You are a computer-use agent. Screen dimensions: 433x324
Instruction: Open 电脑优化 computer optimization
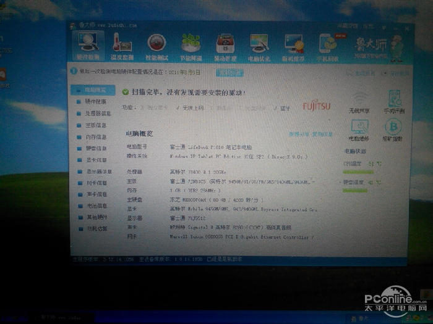point(259,48)
